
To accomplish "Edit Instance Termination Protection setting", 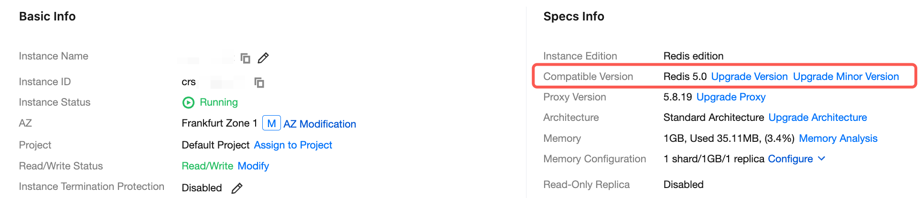I will pyautogui.click(x=237, y=188).
